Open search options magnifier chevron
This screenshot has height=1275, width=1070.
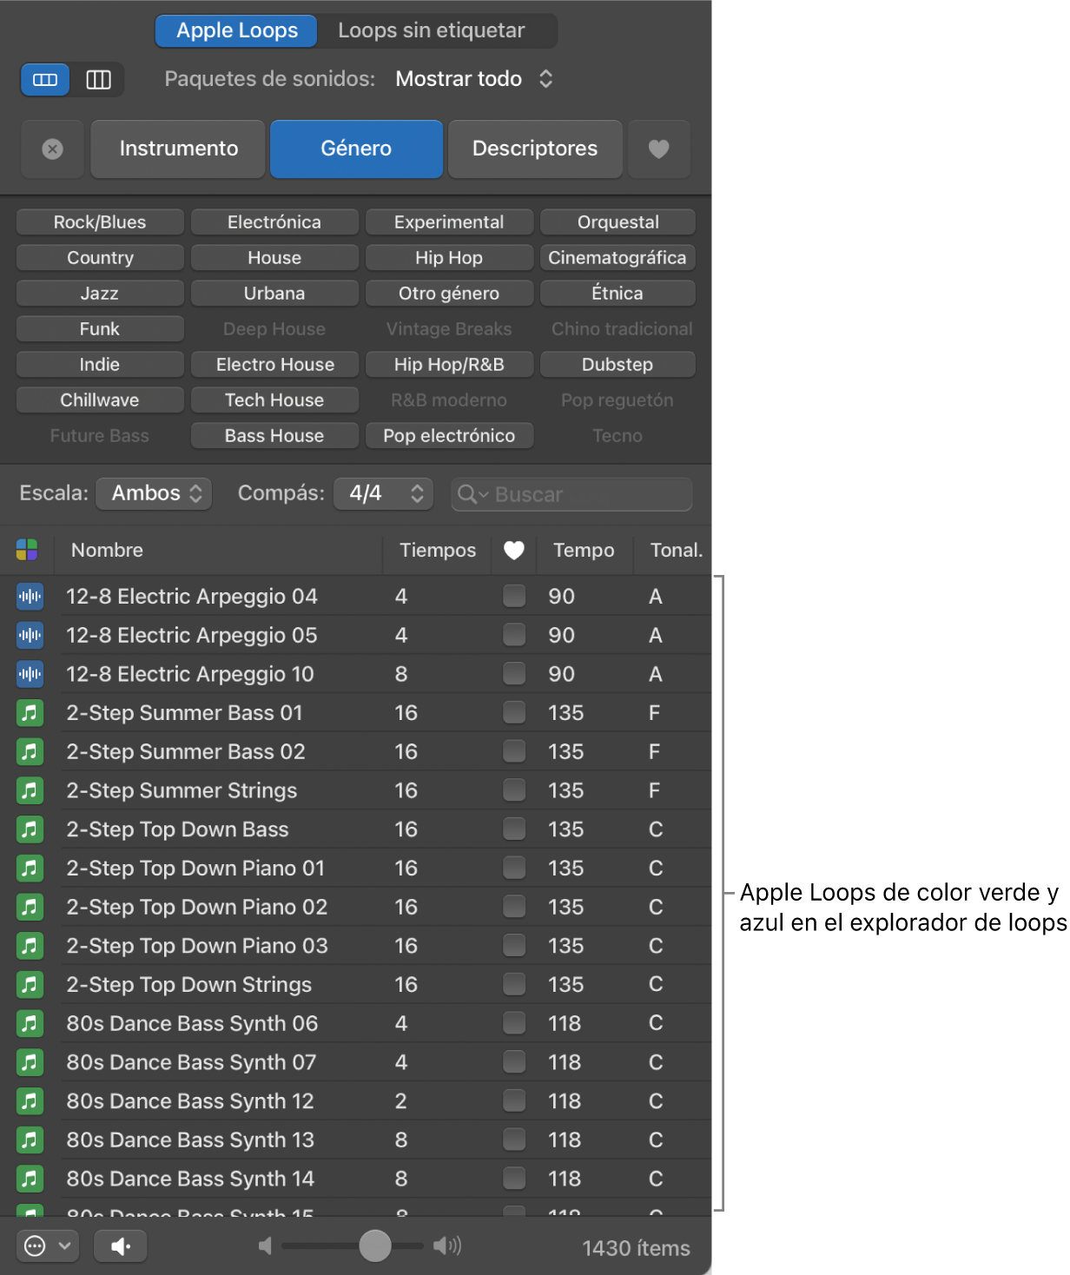coord(473,494)
